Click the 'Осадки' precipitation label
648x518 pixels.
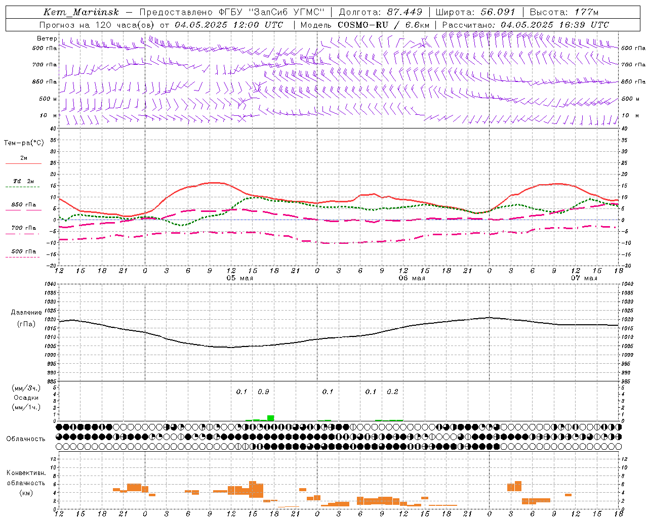26,398
